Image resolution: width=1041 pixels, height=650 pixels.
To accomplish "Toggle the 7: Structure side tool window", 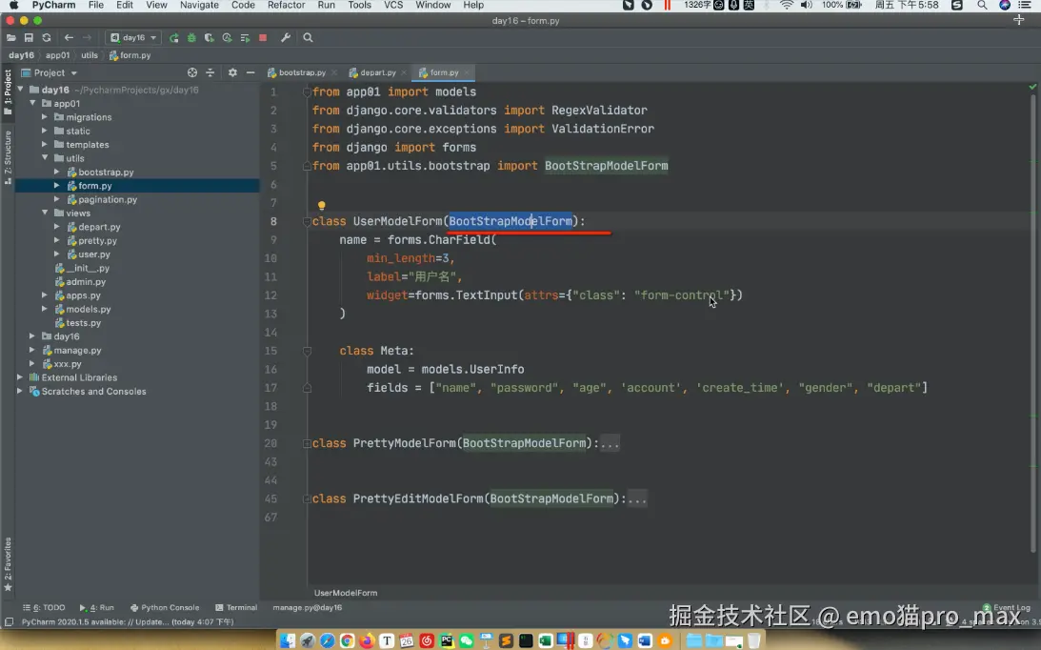I will coord(8,157).
